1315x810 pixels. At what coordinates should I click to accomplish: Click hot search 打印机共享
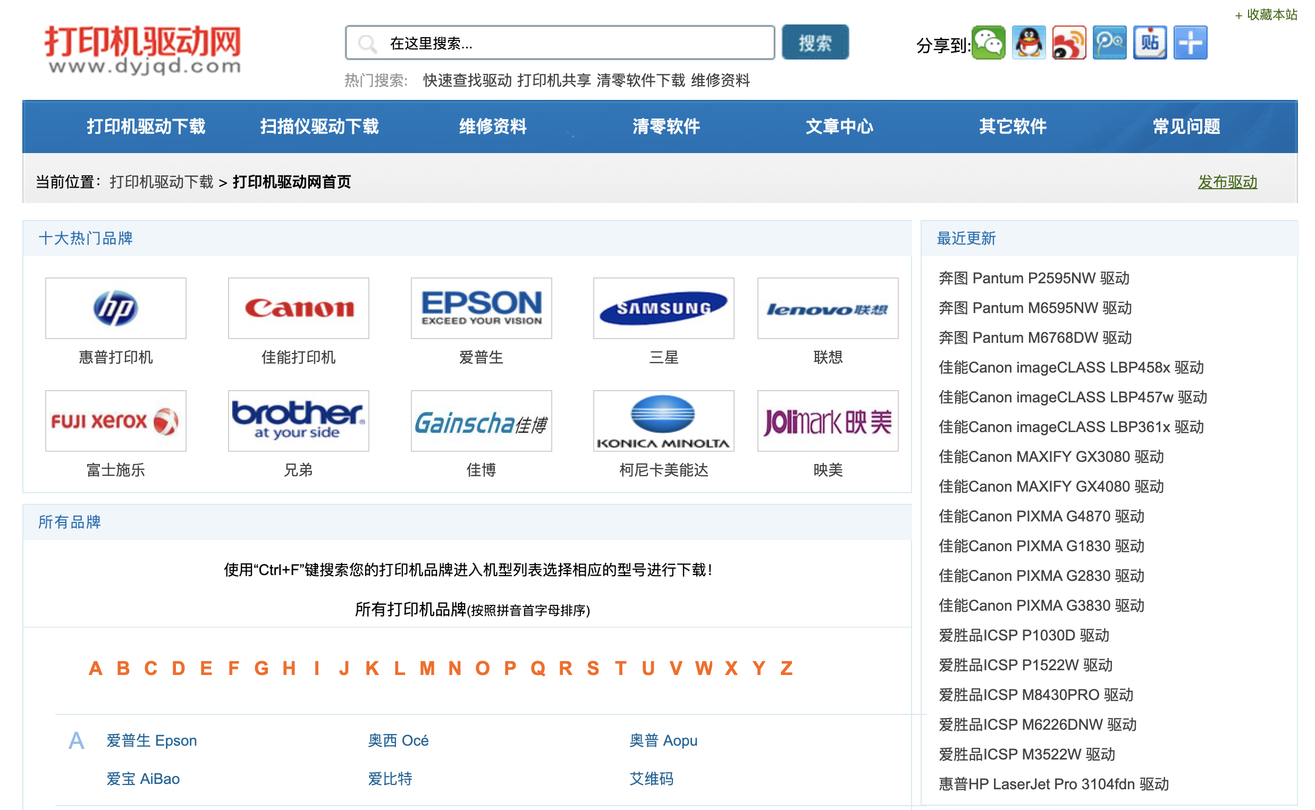554,80
